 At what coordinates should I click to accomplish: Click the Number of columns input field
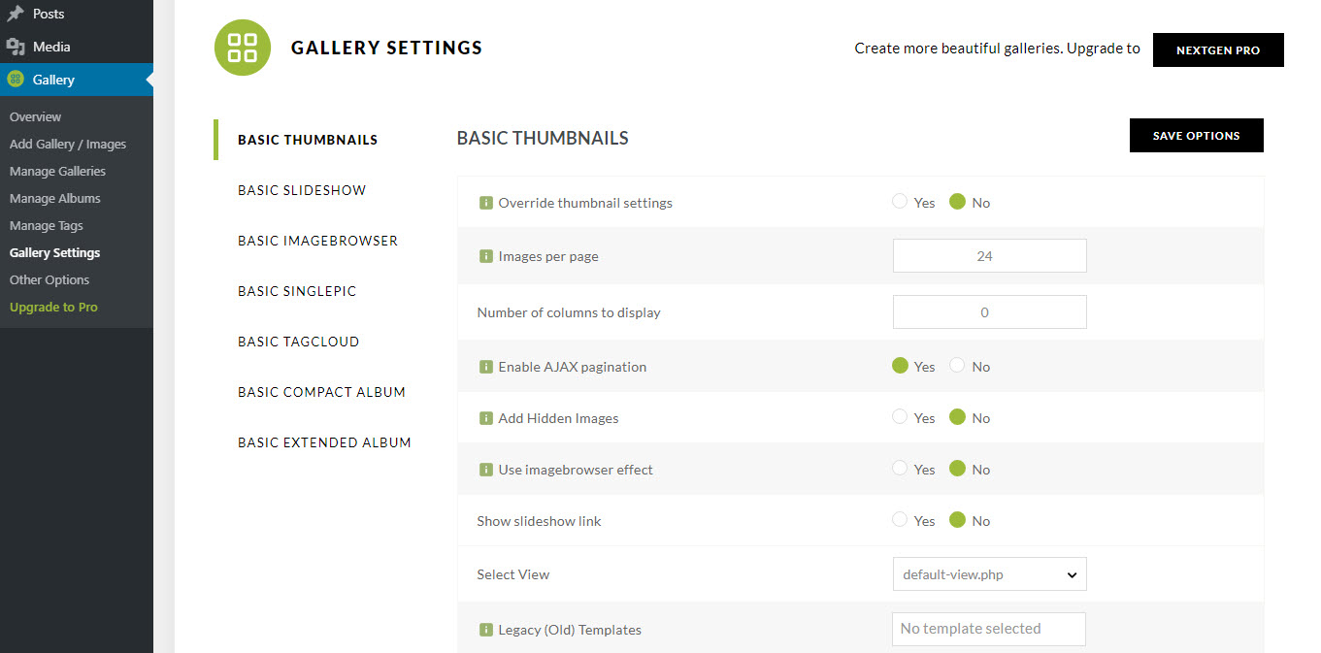[x=989, y=312]
